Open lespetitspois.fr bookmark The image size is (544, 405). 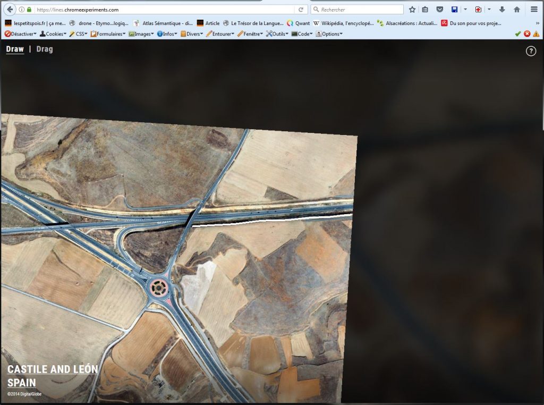35,23
